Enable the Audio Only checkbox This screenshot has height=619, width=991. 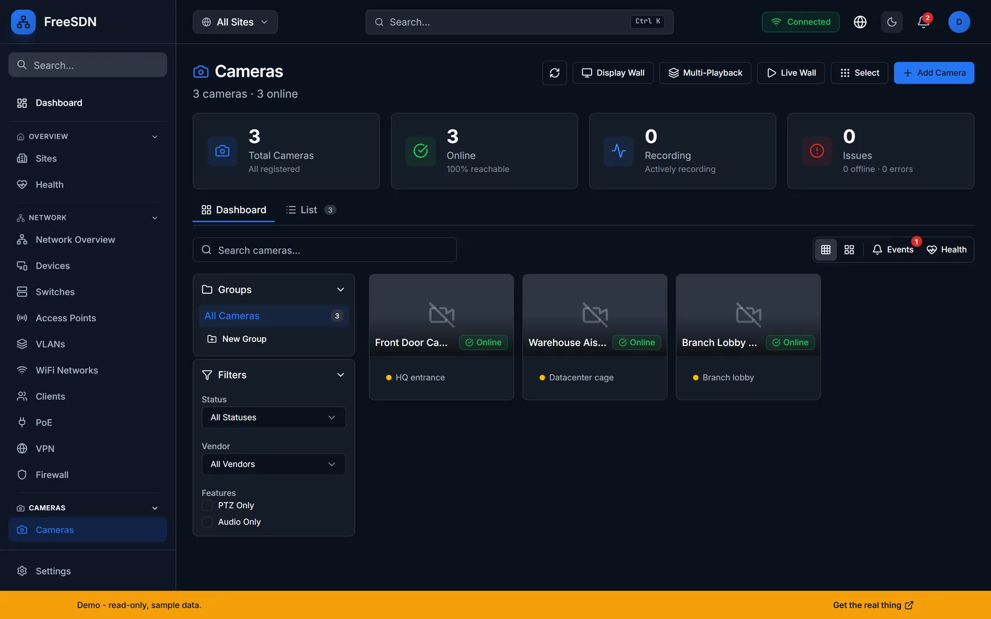(207, 522)
